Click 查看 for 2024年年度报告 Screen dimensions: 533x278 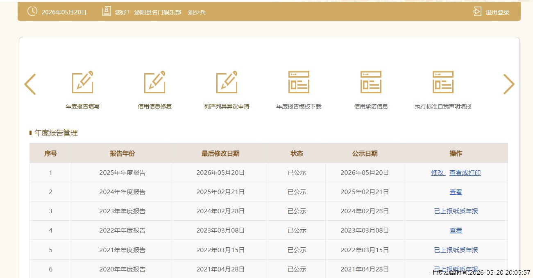point(456,192)
